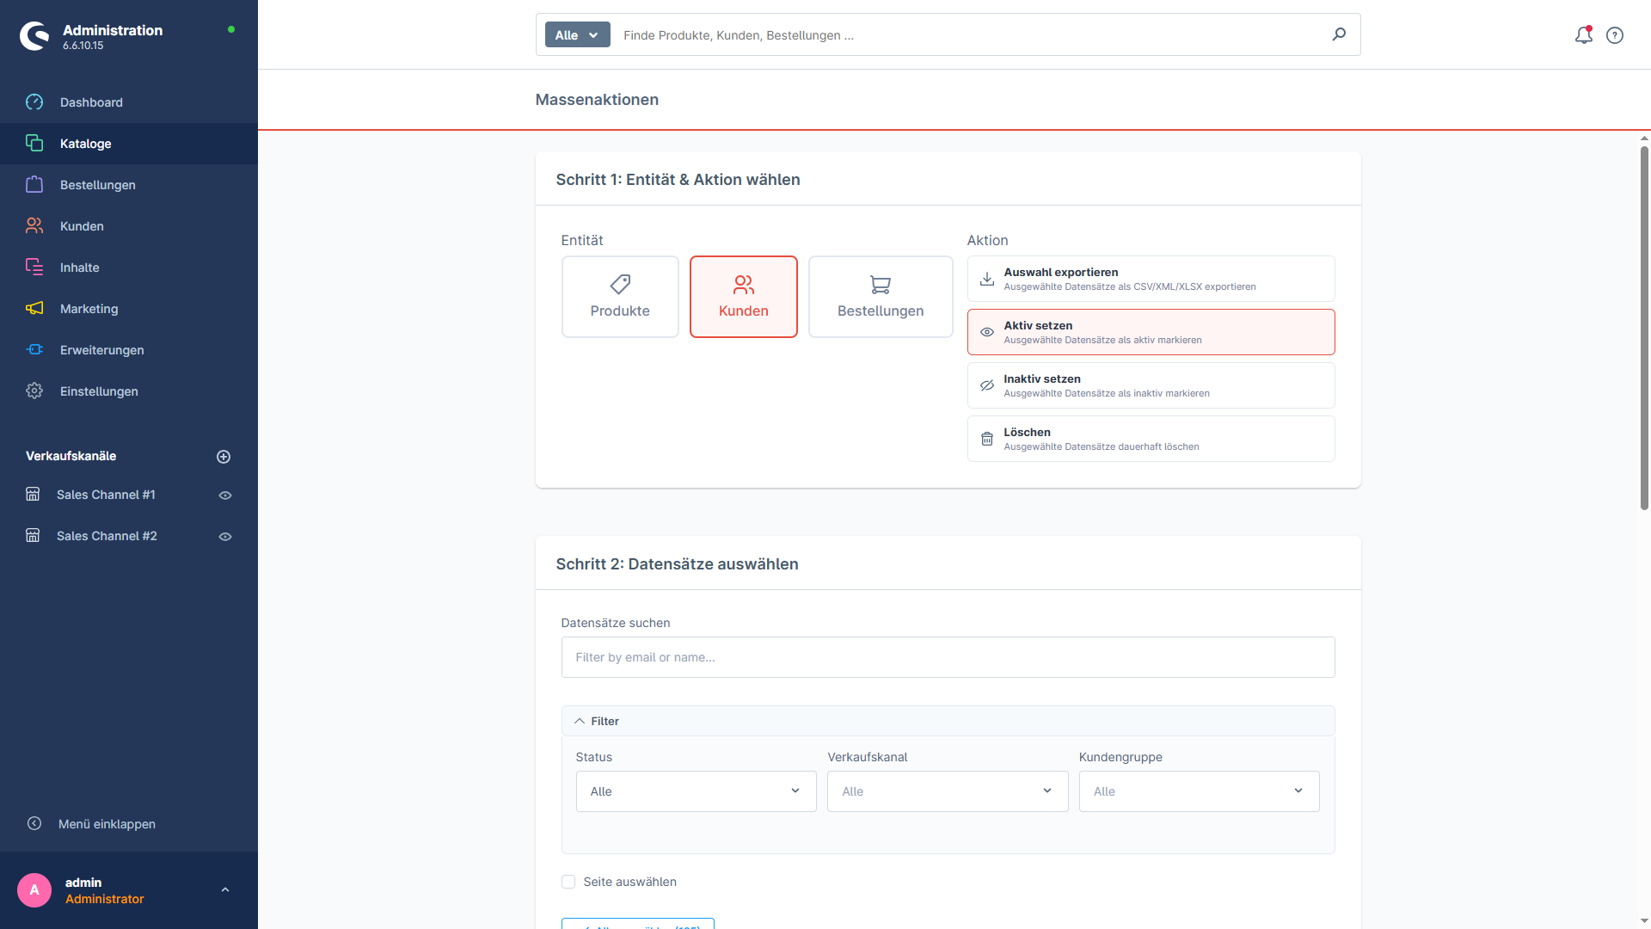1651x929 pixels.
Task: Click the Dashboard gauge icon
Action: (x=34, y=102)
